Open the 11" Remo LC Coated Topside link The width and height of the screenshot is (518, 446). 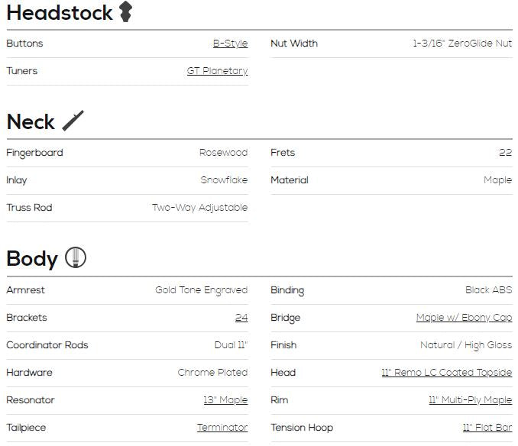coord(447,373)
